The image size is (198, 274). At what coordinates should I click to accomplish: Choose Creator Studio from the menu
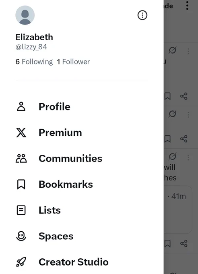click(x=74, y=262)
